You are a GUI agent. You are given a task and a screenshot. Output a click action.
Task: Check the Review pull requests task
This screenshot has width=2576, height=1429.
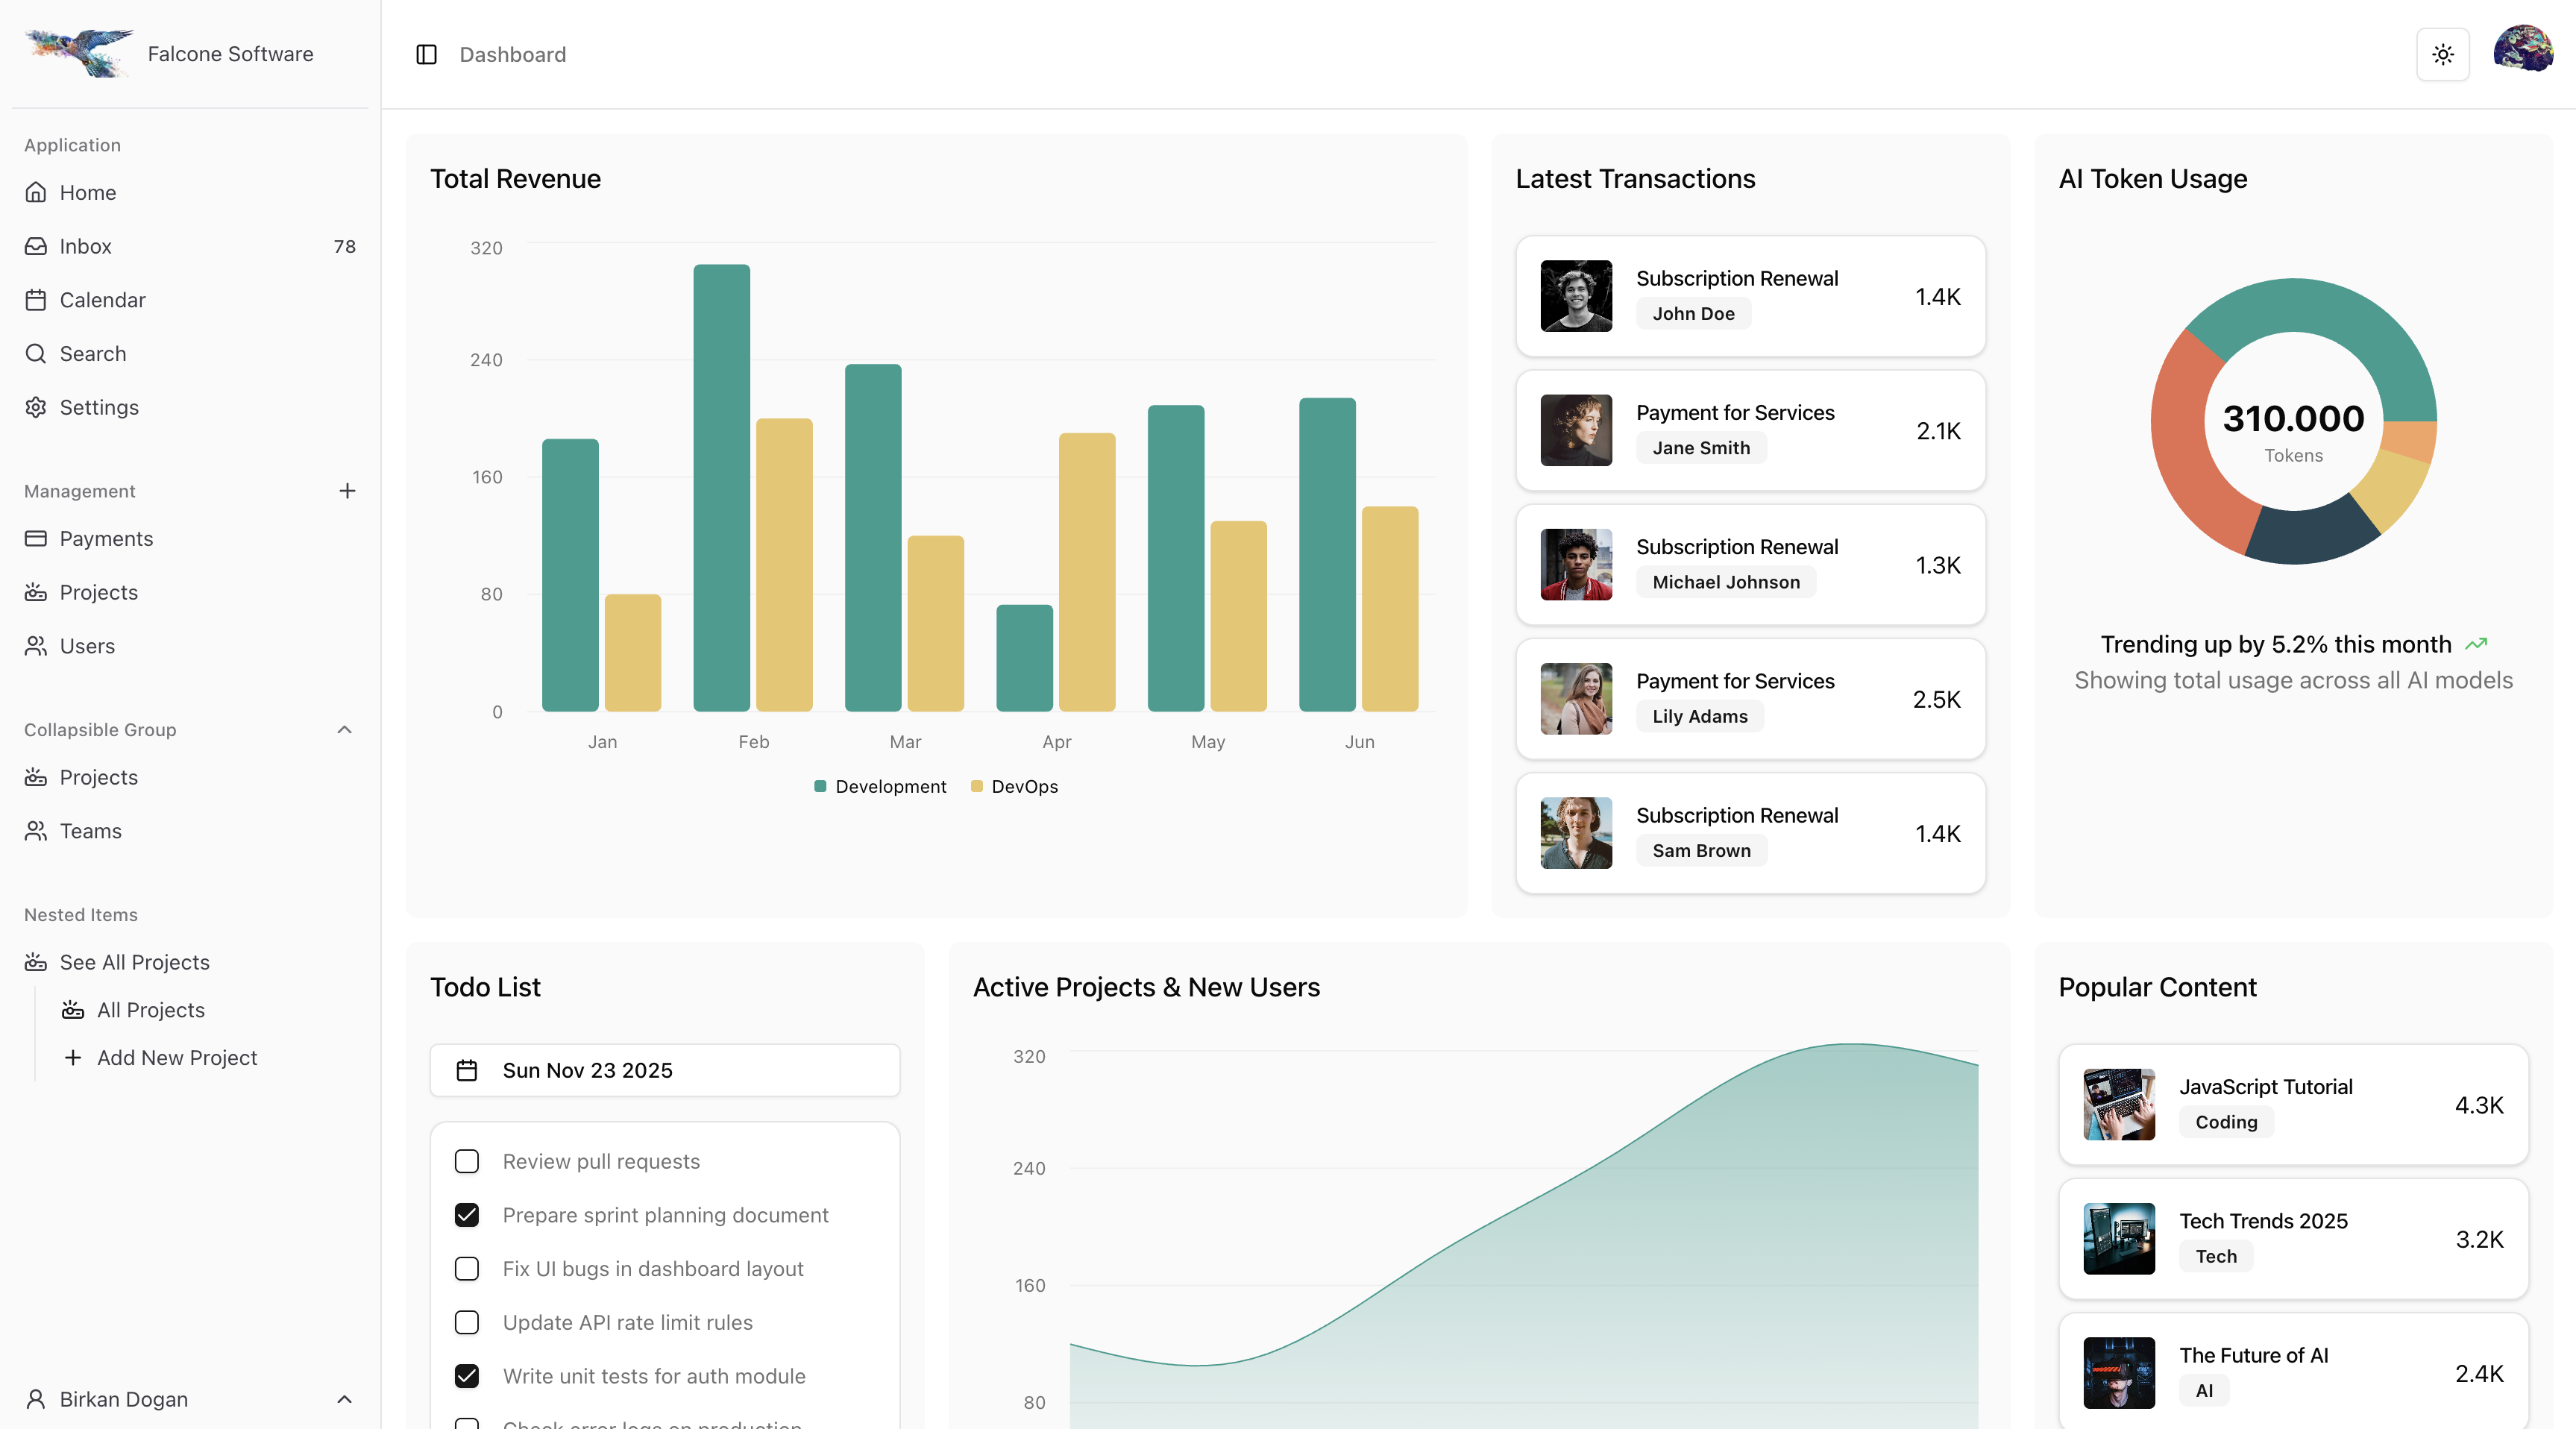pos(467,1161)
